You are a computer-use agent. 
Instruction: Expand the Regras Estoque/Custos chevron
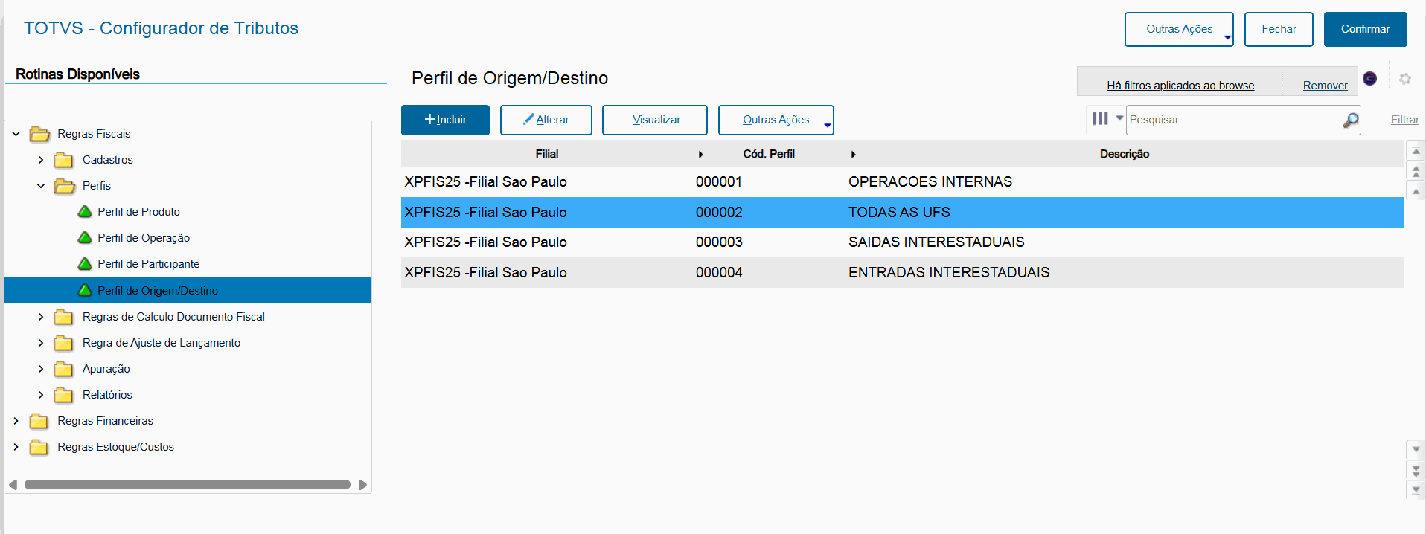(16, 447)
